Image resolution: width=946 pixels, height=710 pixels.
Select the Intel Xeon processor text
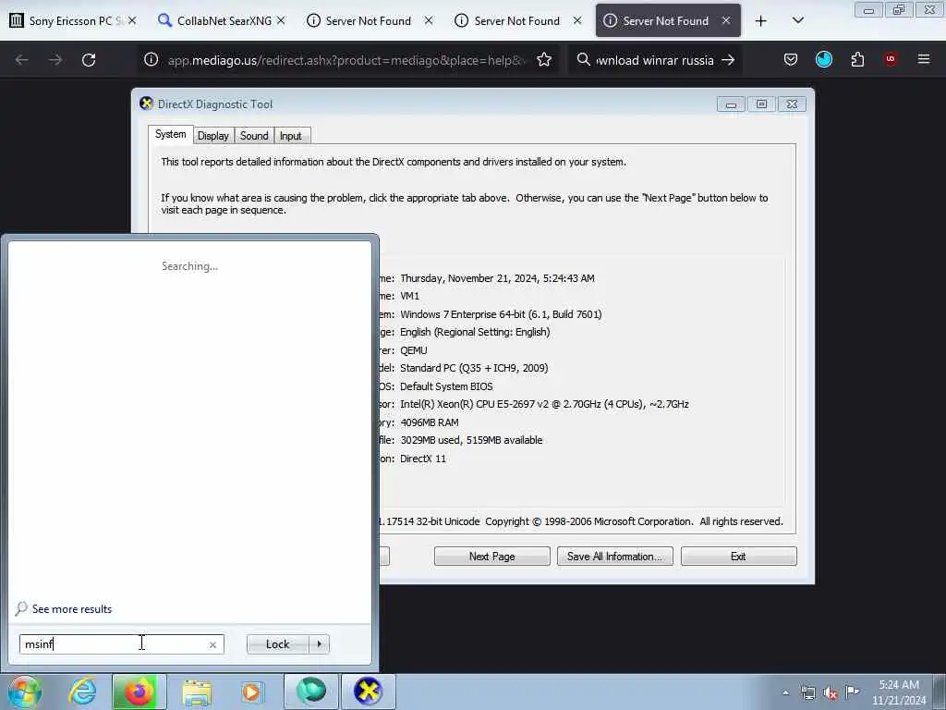544,404
